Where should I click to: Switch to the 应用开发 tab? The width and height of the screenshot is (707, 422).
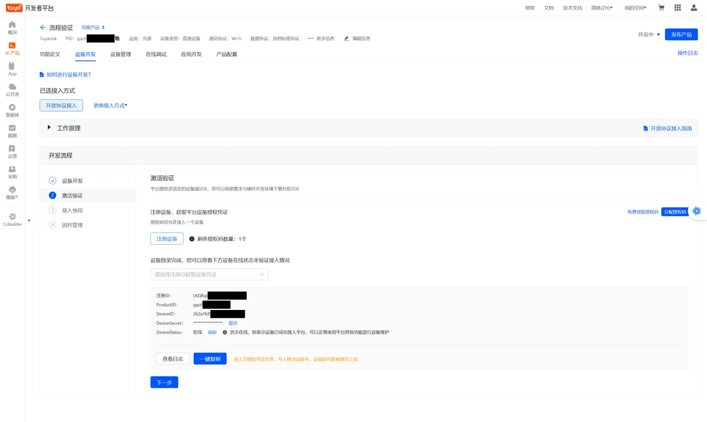(191, 54)
